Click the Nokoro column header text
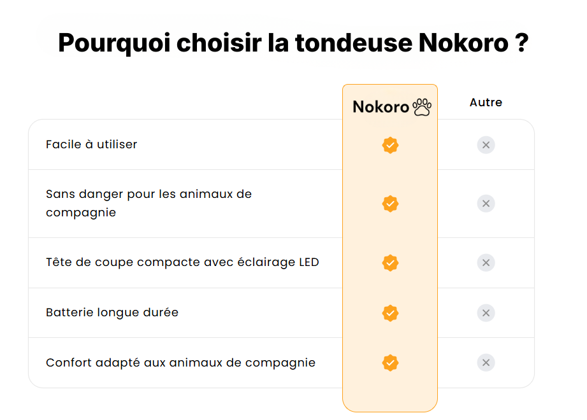587x420 pixels. [x=381, y=107]
